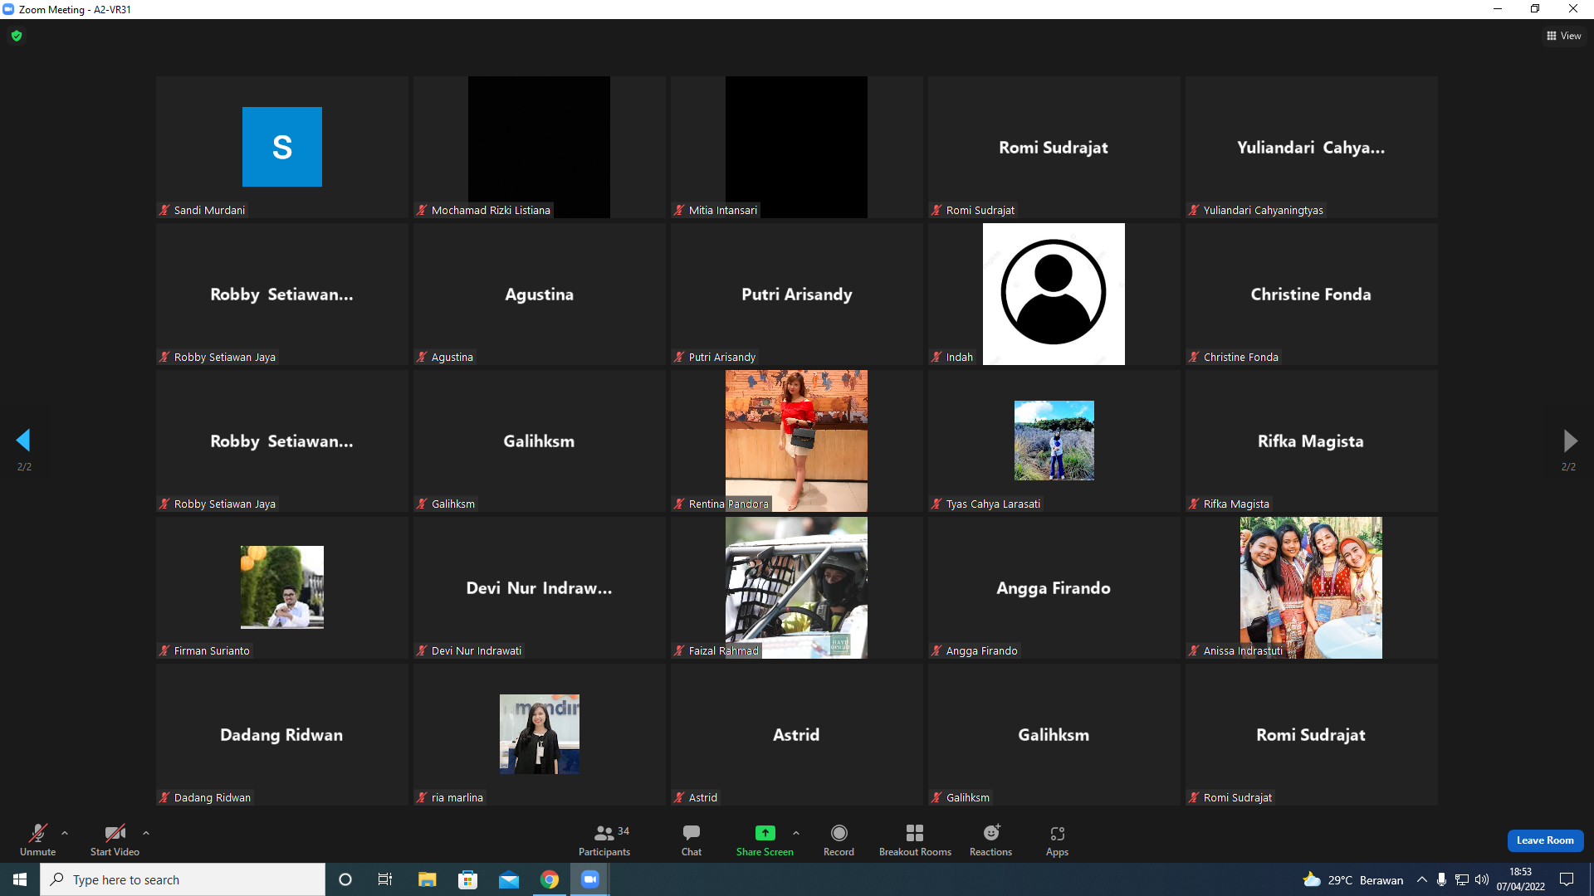Click the Agustina participant tile
This screenshot has height=896, width=1594.
[x=540, y=294]
